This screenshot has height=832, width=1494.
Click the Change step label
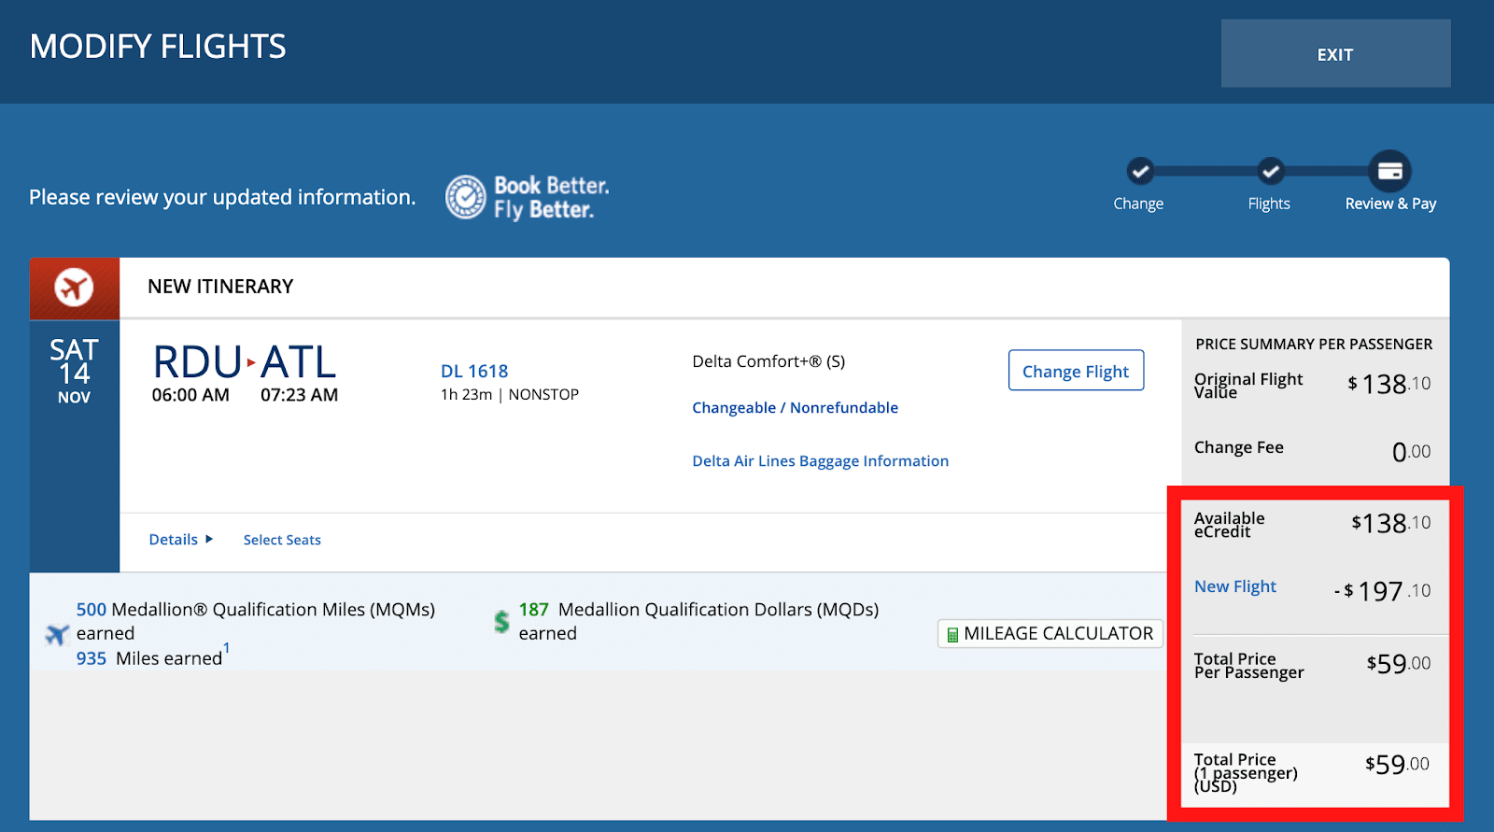point(1138,204)
